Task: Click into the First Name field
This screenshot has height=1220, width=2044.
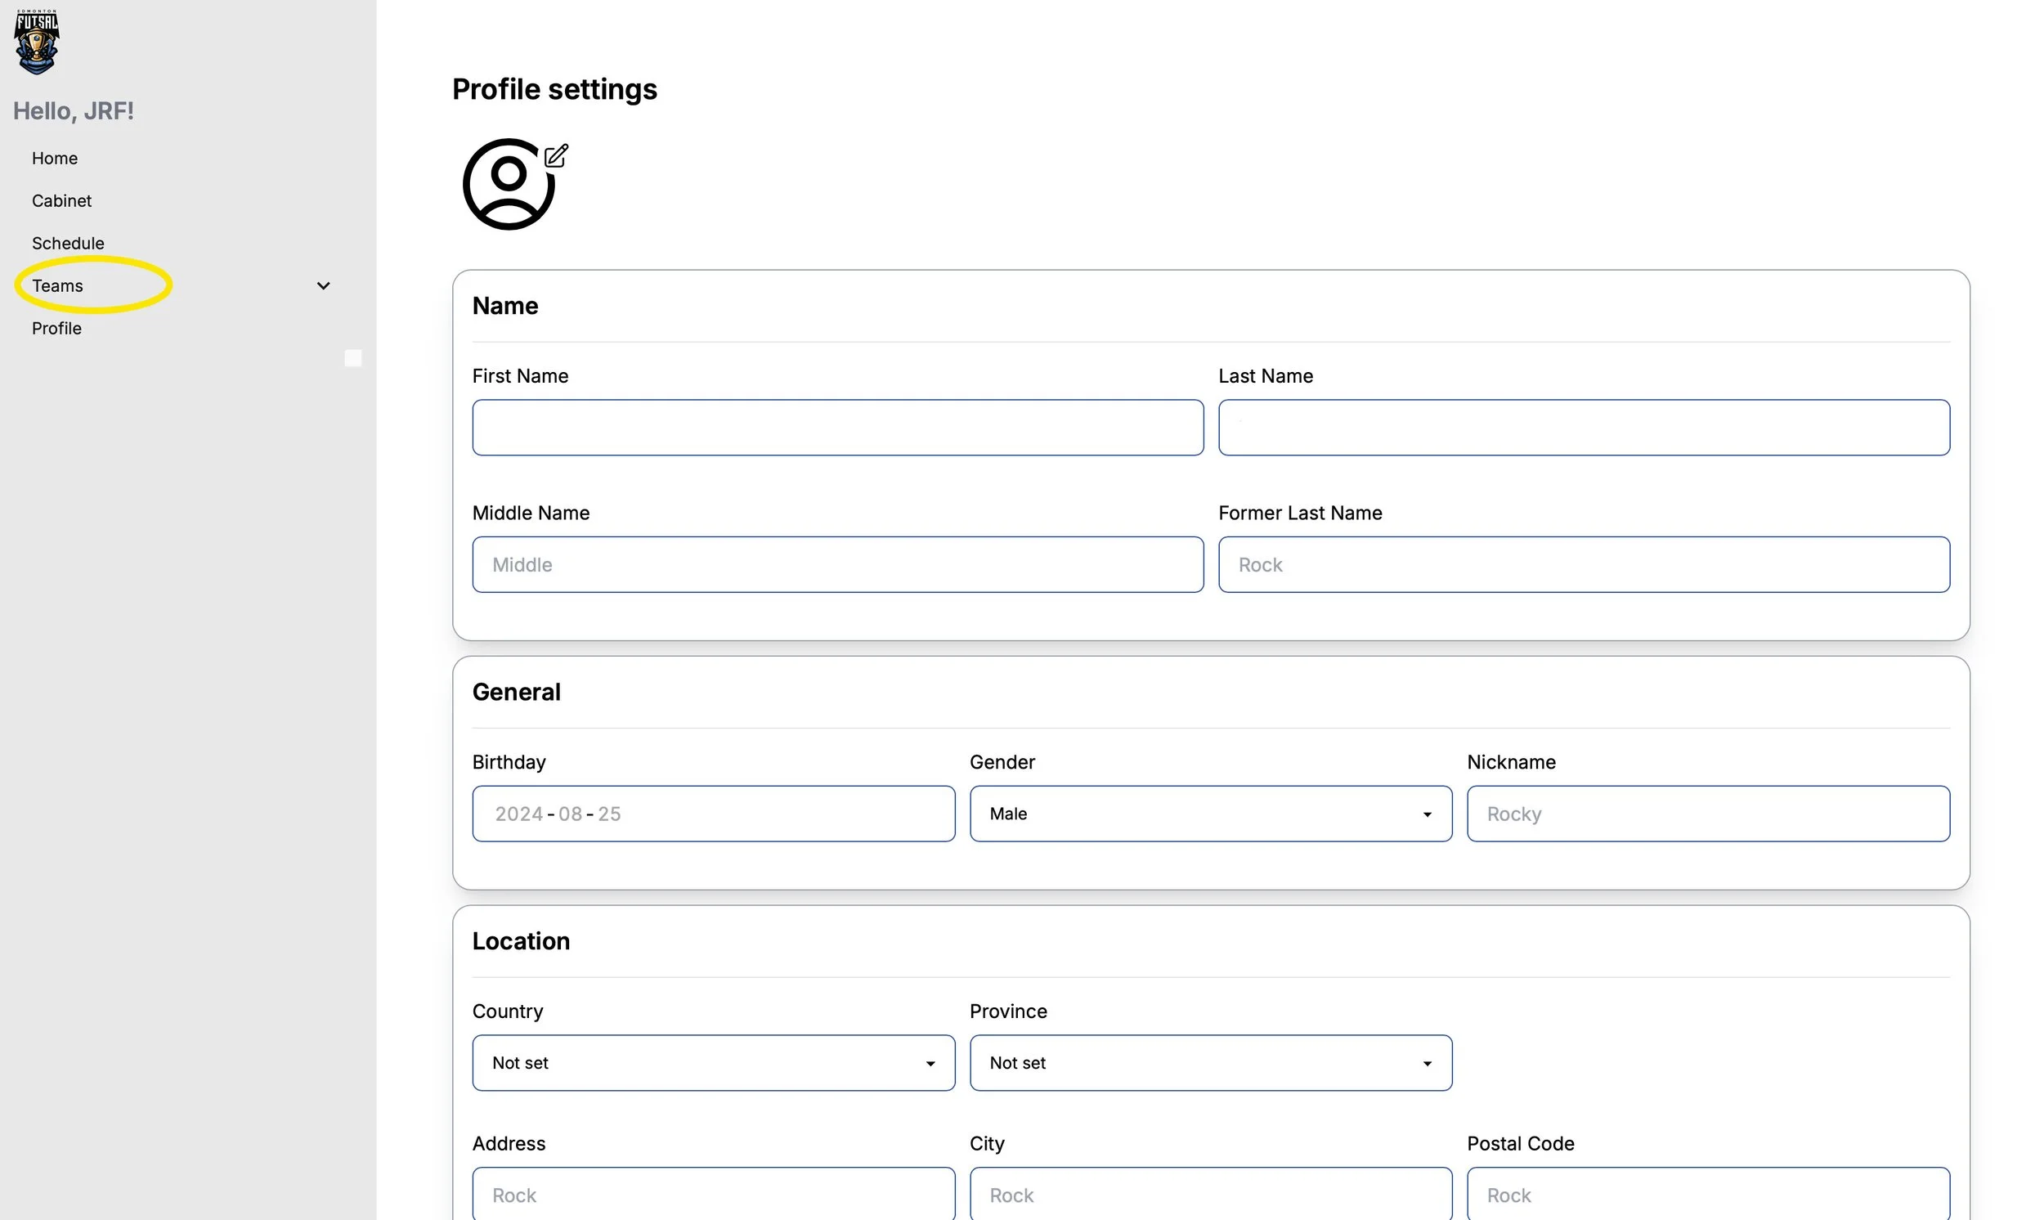Action: click(x=836, y=428)
